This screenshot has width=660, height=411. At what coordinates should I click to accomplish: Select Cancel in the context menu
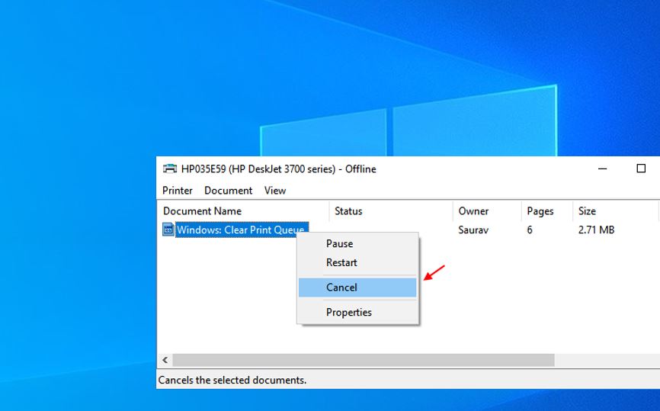point(357,287)
